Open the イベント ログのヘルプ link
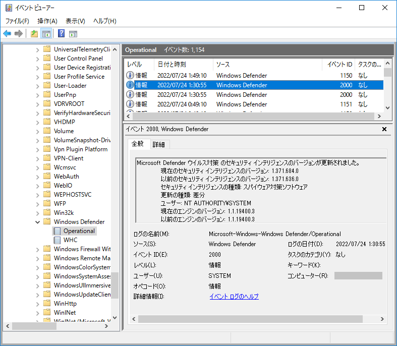The height and width of the screenshot is (346, 397). pos(234,297)
